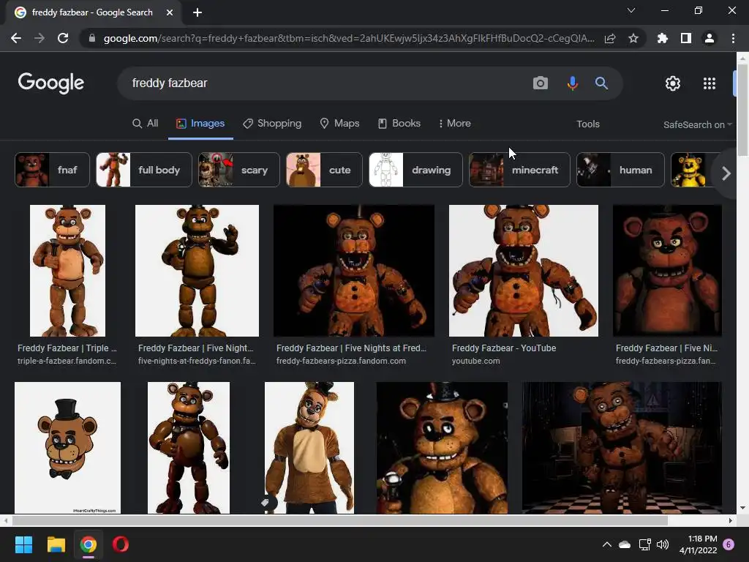
Task: Start voice search microphone icon
Action: pos(572,83)
